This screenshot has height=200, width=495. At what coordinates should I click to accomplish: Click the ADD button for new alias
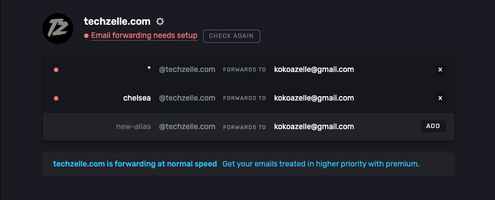pos(433,126)
